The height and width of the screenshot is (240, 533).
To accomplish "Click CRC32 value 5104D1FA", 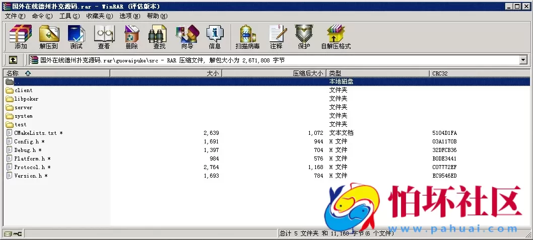I will pyautogui.click(x=444, y=133).
